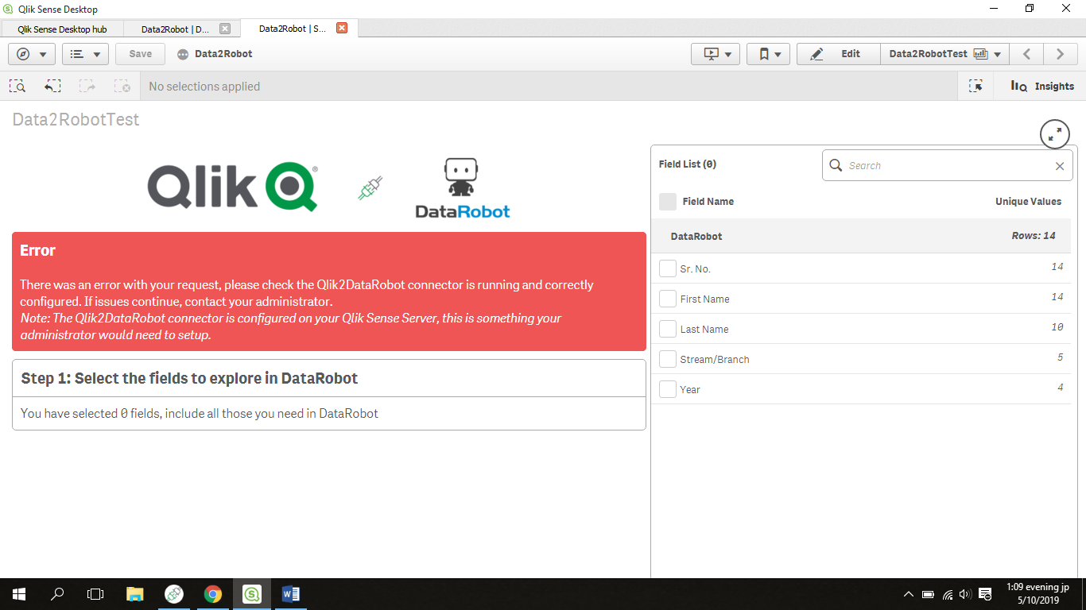Click the disabled Save button
Image resolution: width=1086 pixels, height=610 pixels.
[x=140, y=54]
